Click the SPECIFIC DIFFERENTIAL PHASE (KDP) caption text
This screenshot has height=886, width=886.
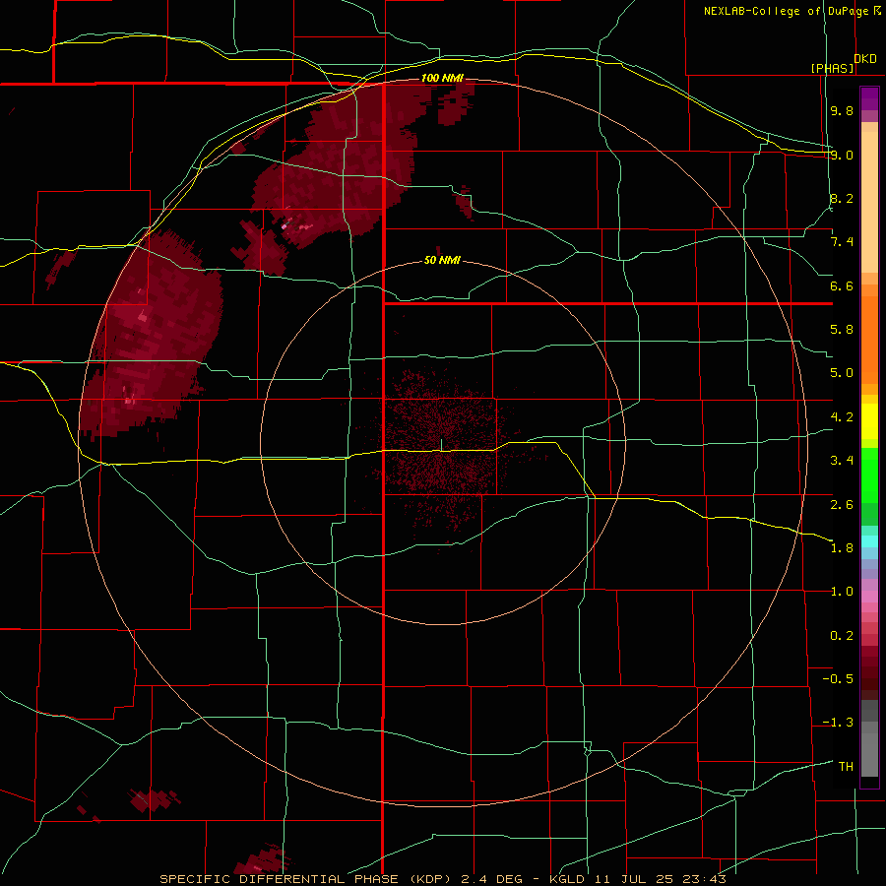(308, 879)
